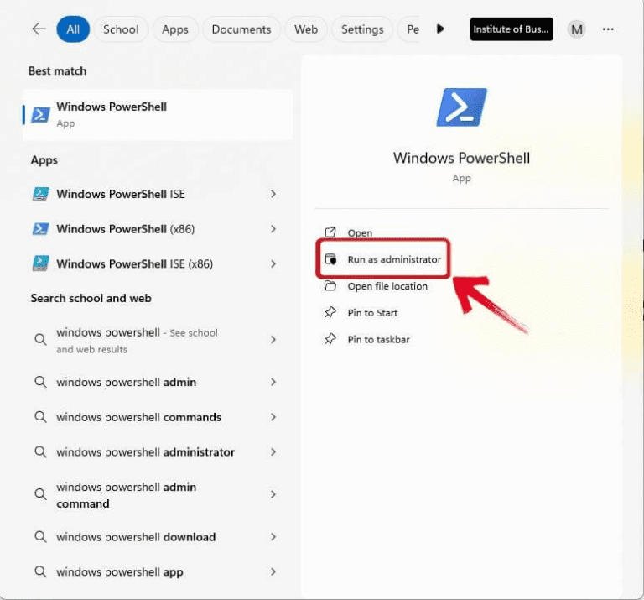Image resolution: width=644 pixels, height=600 pixels.
Task: Click the Windows PowerShell ISE icon
Action: point(40,194)
